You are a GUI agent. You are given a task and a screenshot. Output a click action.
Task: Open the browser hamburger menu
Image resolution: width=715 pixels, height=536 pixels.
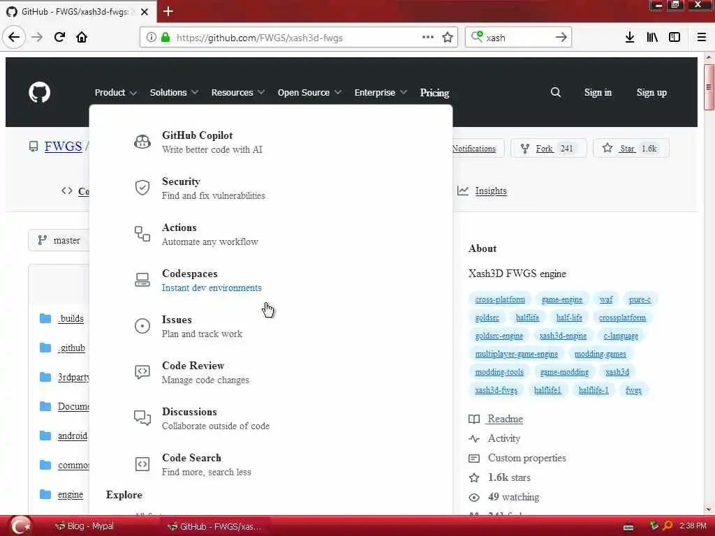(x=702, y=38)
